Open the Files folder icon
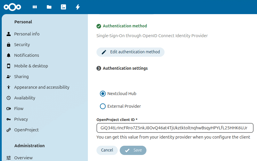257x161 pixels. 49,7
